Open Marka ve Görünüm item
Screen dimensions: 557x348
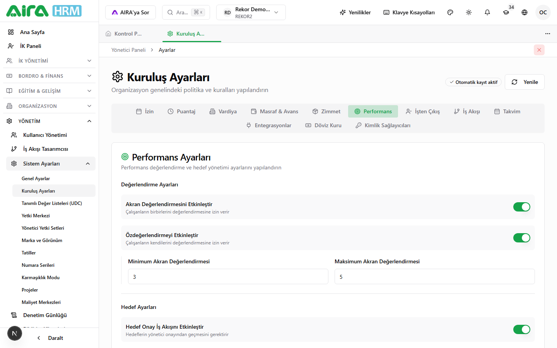tap(54, 241)
